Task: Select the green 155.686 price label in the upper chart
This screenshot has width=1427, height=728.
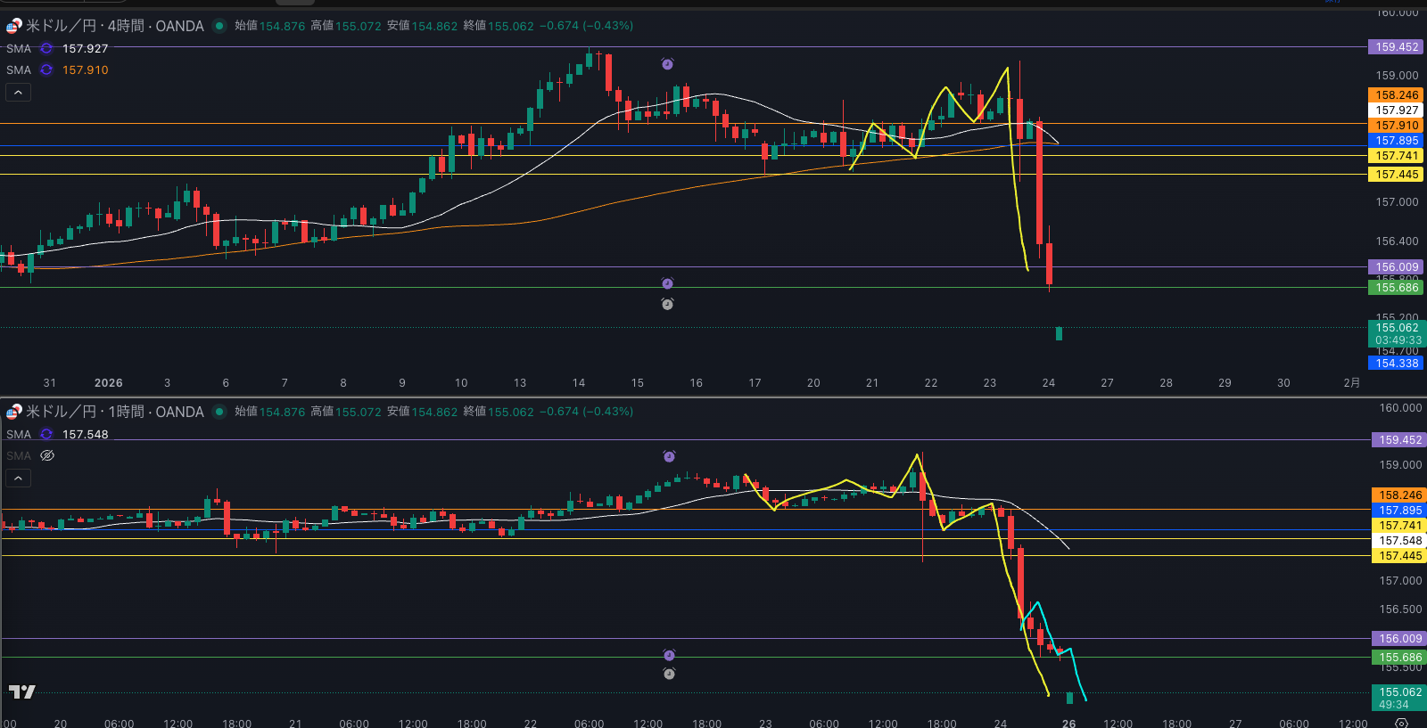Action: [x=1396, y=288]
